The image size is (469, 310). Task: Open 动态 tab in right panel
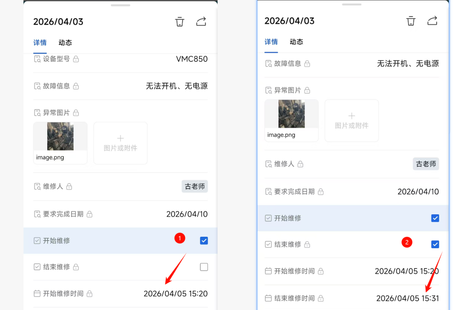[x=296, y=42]
